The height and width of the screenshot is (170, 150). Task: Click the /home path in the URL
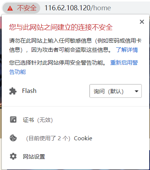pos(101,8)
